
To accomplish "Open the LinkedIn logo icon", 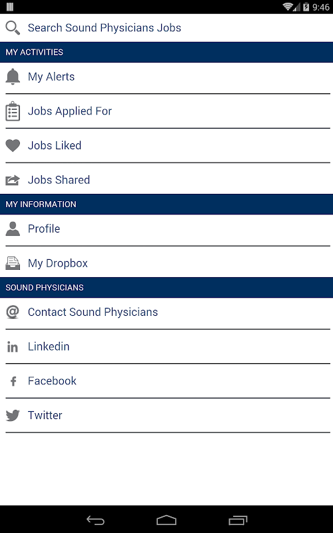I will pos(13,346).
